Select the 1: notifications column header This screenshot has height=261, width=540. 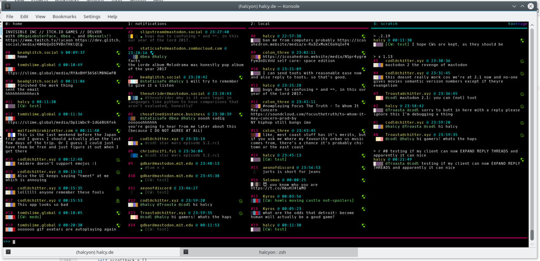(147, 24)
